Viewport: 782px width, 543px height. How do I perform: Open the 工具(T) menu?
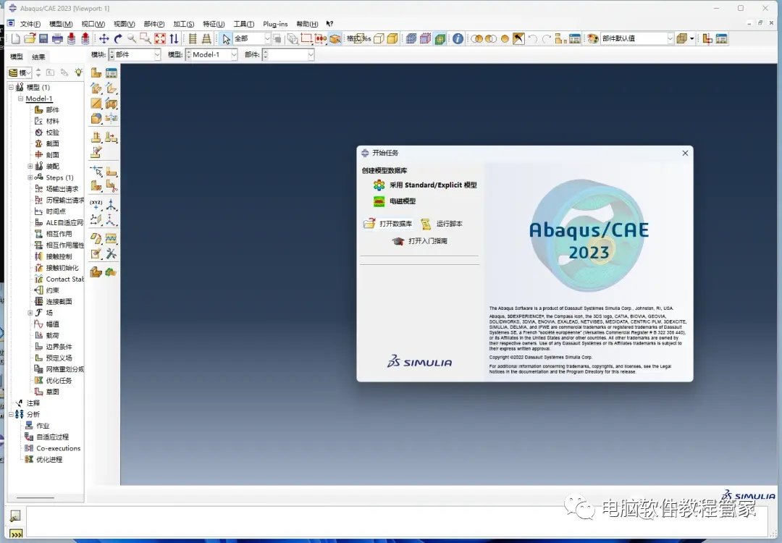coord(244,24)
